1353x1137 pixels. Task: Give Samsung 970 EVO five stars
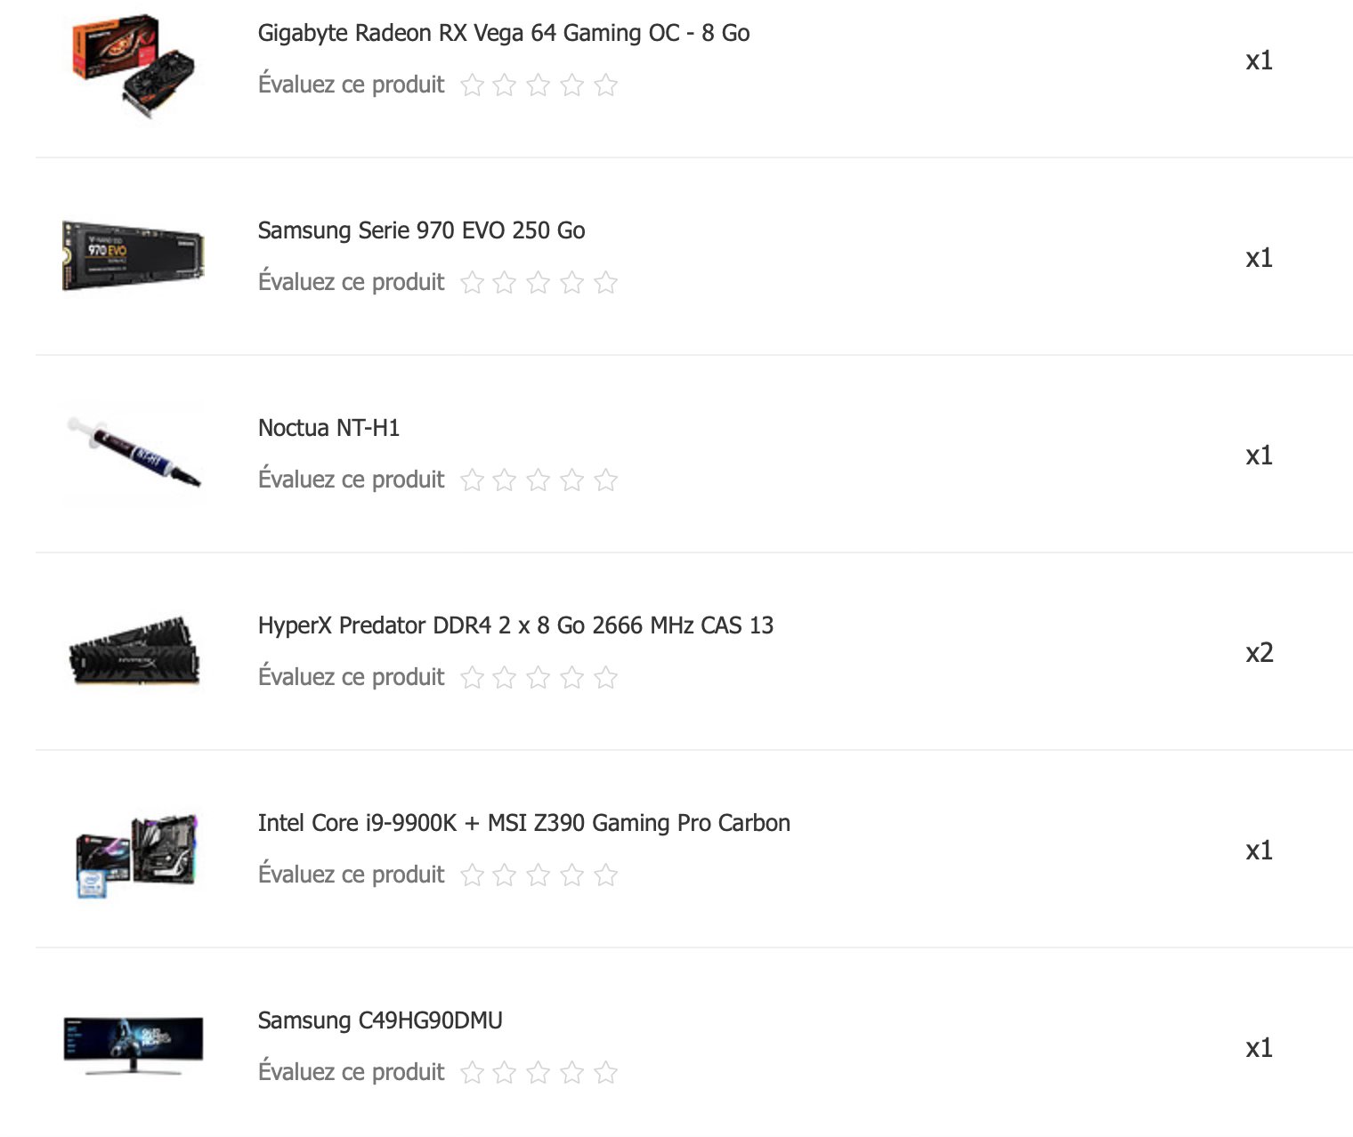[606, 282]
